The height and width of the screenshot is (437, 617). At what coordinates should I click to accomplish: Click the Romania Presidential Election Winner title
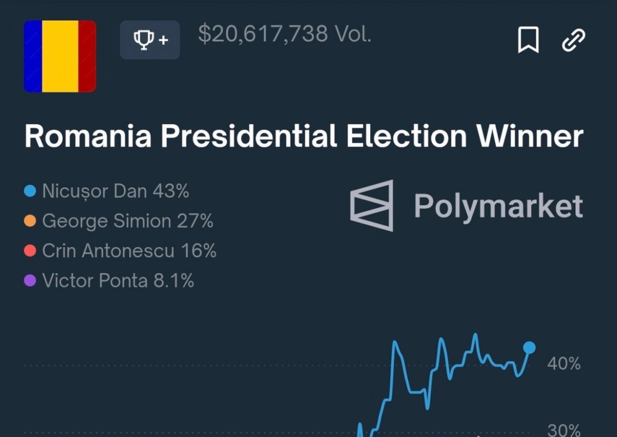304,136
